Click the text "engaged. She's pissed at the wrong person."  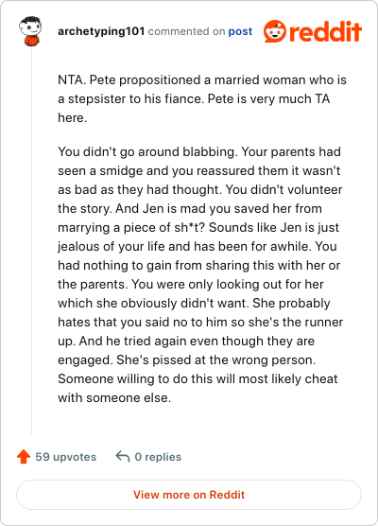pos(187,359)
